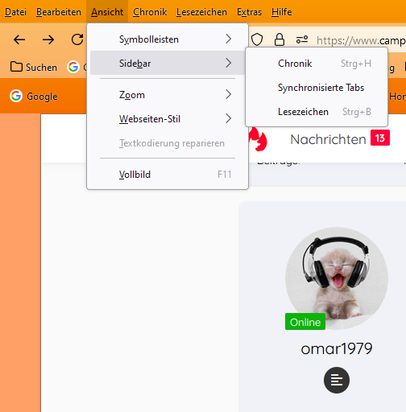This screenshot has width=406, height=412.
Task: Click the round dark menu icon below omar1979
Action: coord(337,380)
